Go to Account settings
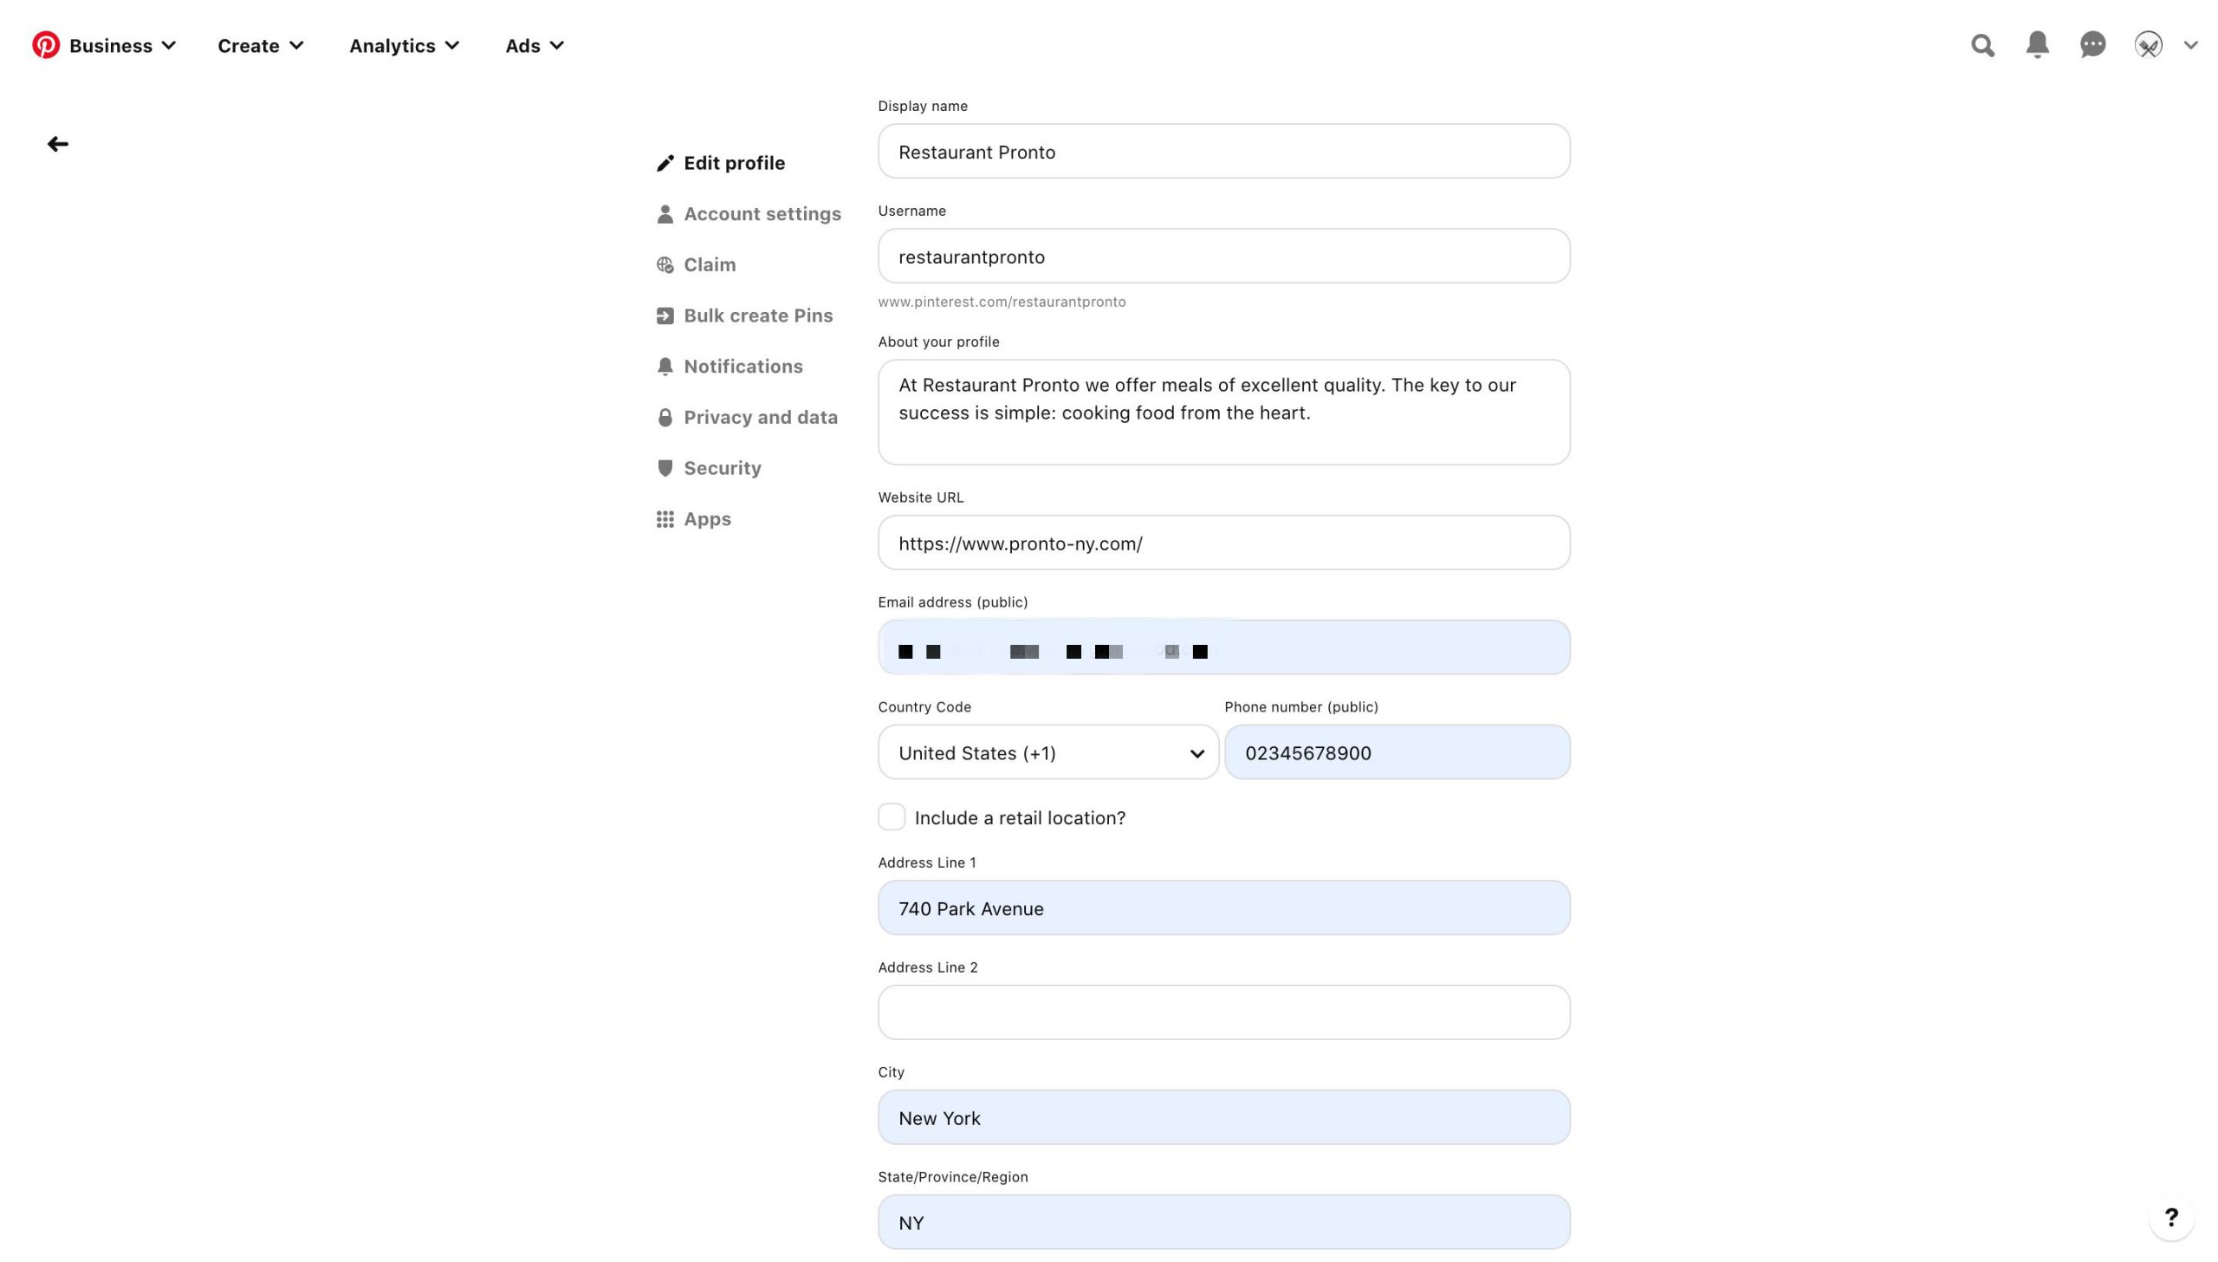The height and width of the screenshot is (1262, 2218). pyautogui.click(x=762, y=214)
